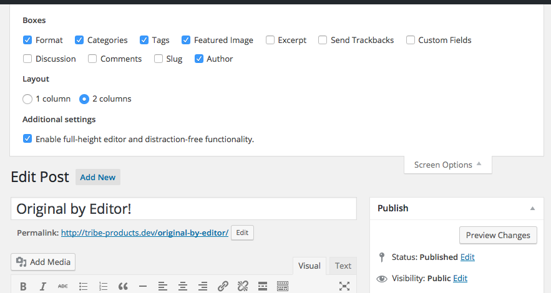Open distraction-free writing mode icon
Viewport: 551px width, 293px height.
pyautogui.click(x=344, y=286)
